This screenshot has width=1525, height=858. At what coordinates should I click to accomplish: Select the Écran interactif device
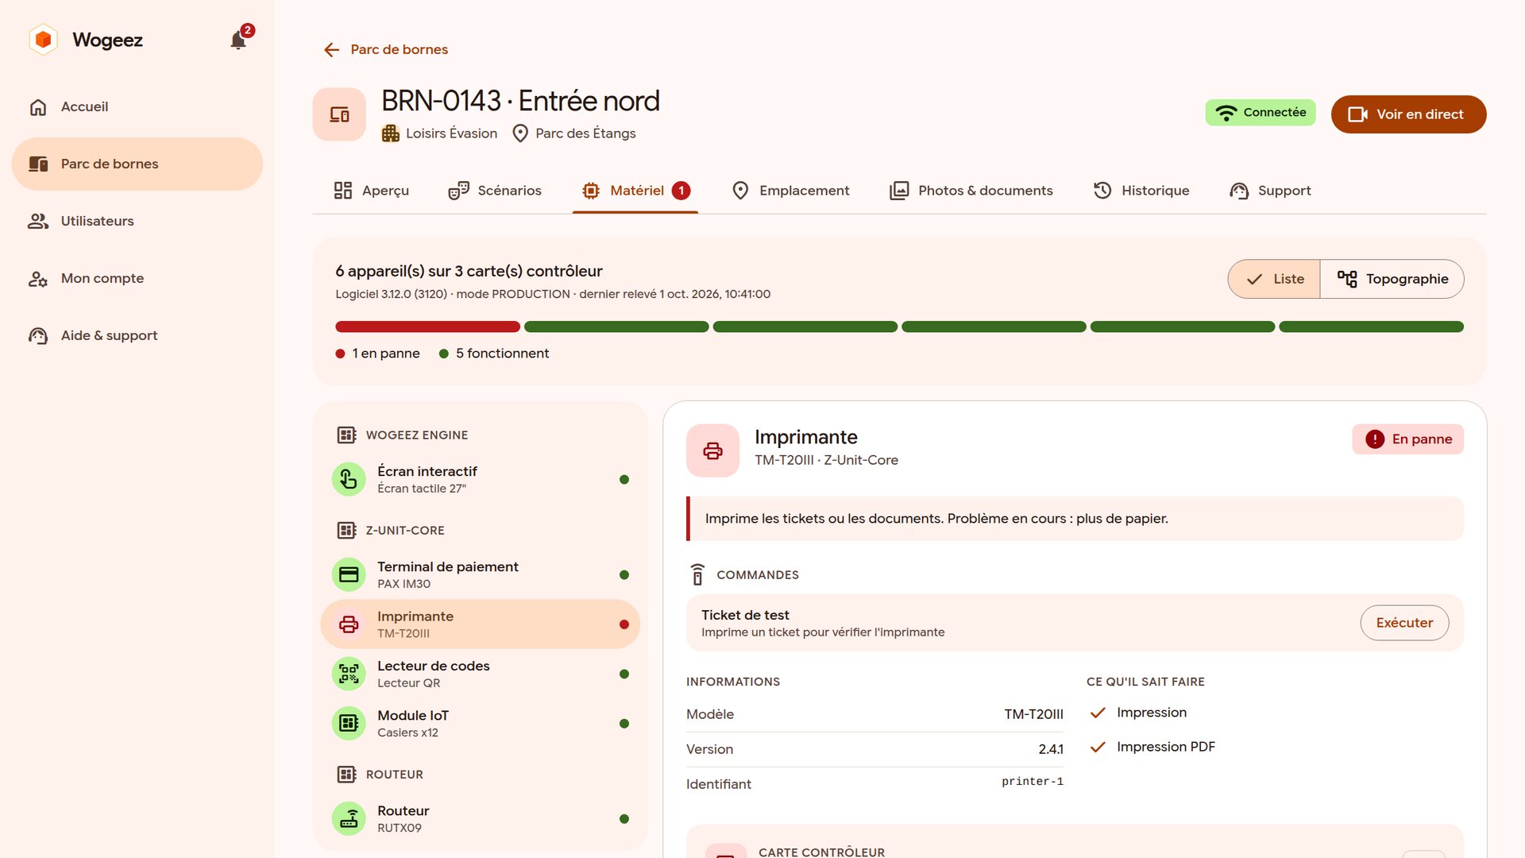[481, 479]
